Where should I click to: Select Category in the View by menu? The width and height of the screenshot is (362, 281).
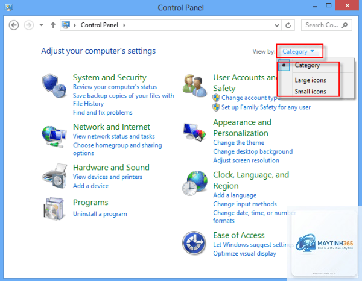(307, 65)
